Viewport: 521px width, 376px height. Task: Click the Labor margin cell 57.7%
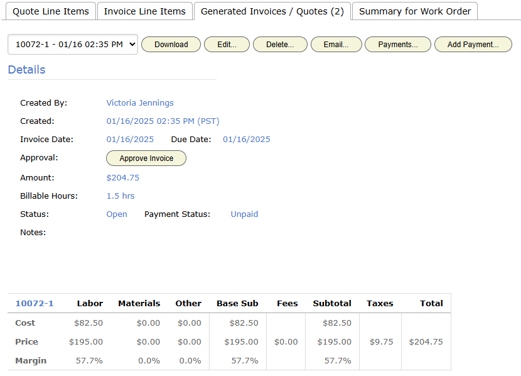tap(89, 361)
